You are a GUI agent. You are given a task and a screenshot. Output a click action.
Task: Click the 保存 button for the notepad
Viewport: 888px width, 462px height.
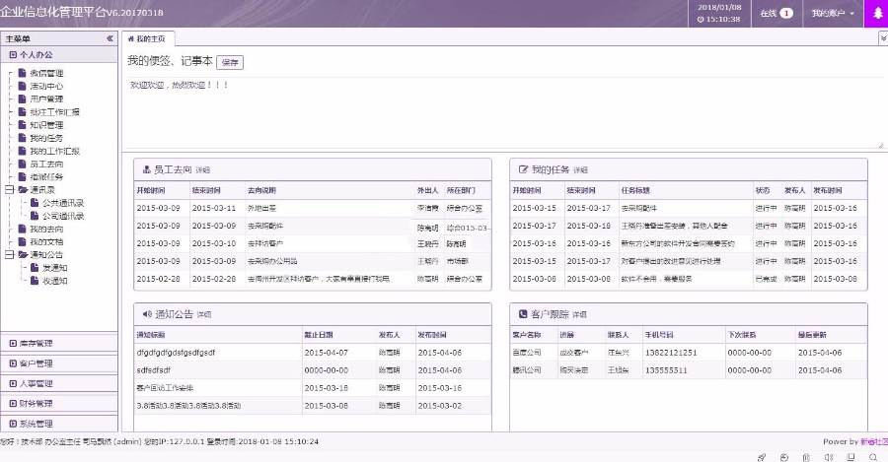click(230, 62)
